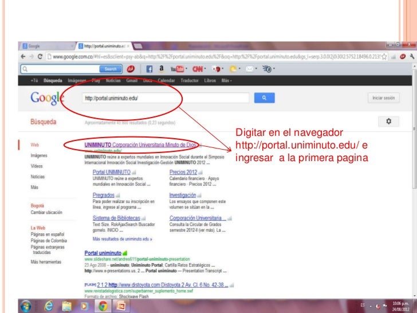Image resolution: width=417 pixels, height=313 pixels.
Task: Switch to the Google browser tab
Action: point(48,46)
